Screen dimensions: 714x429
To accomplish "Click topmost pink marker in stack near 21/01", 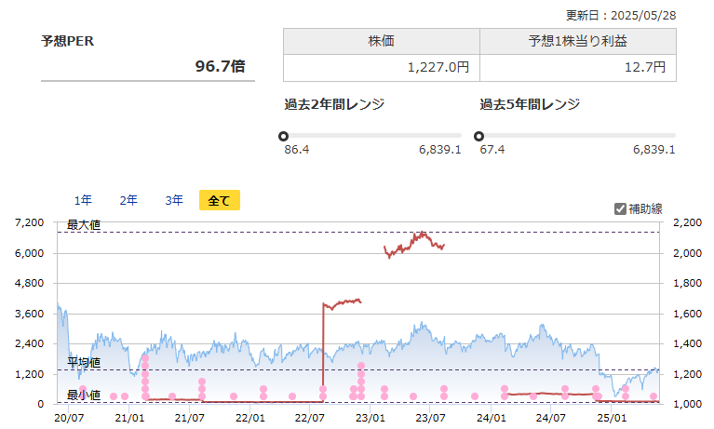I will point(145,358).
